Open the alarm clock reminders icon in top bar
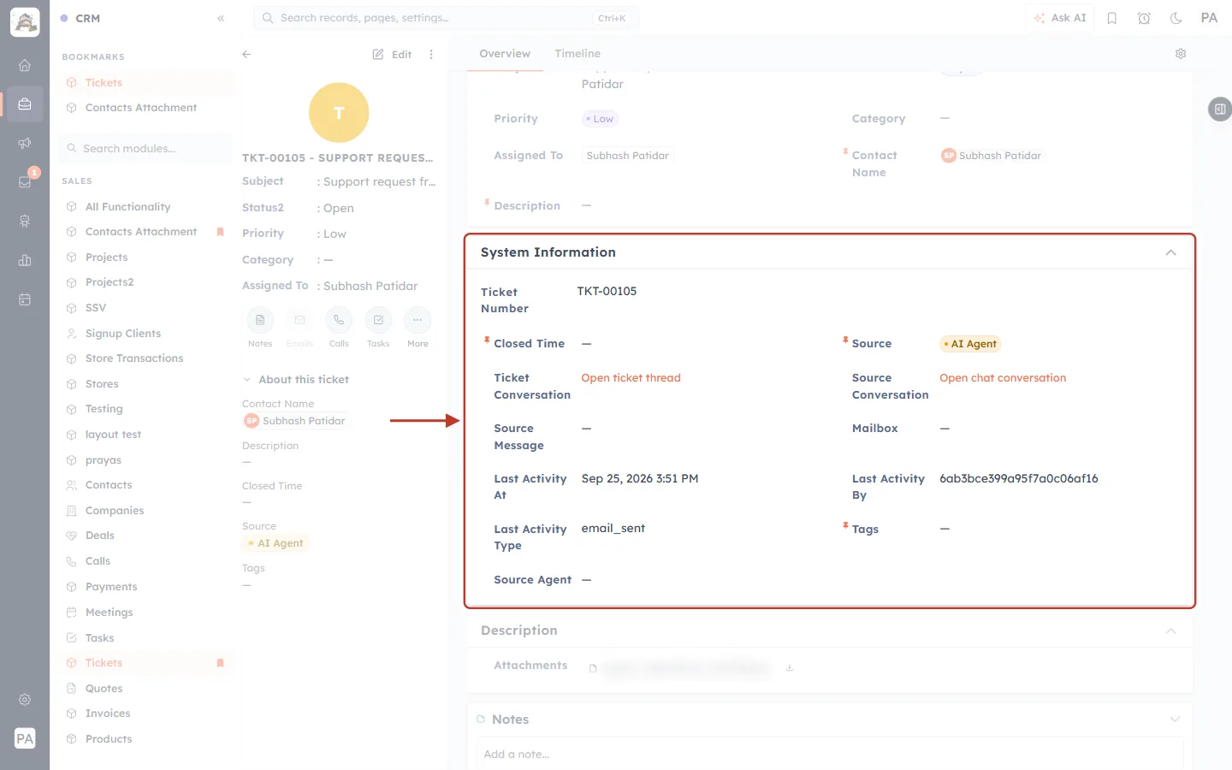Screen dimensions: 1232x770 click(1144, 18)
